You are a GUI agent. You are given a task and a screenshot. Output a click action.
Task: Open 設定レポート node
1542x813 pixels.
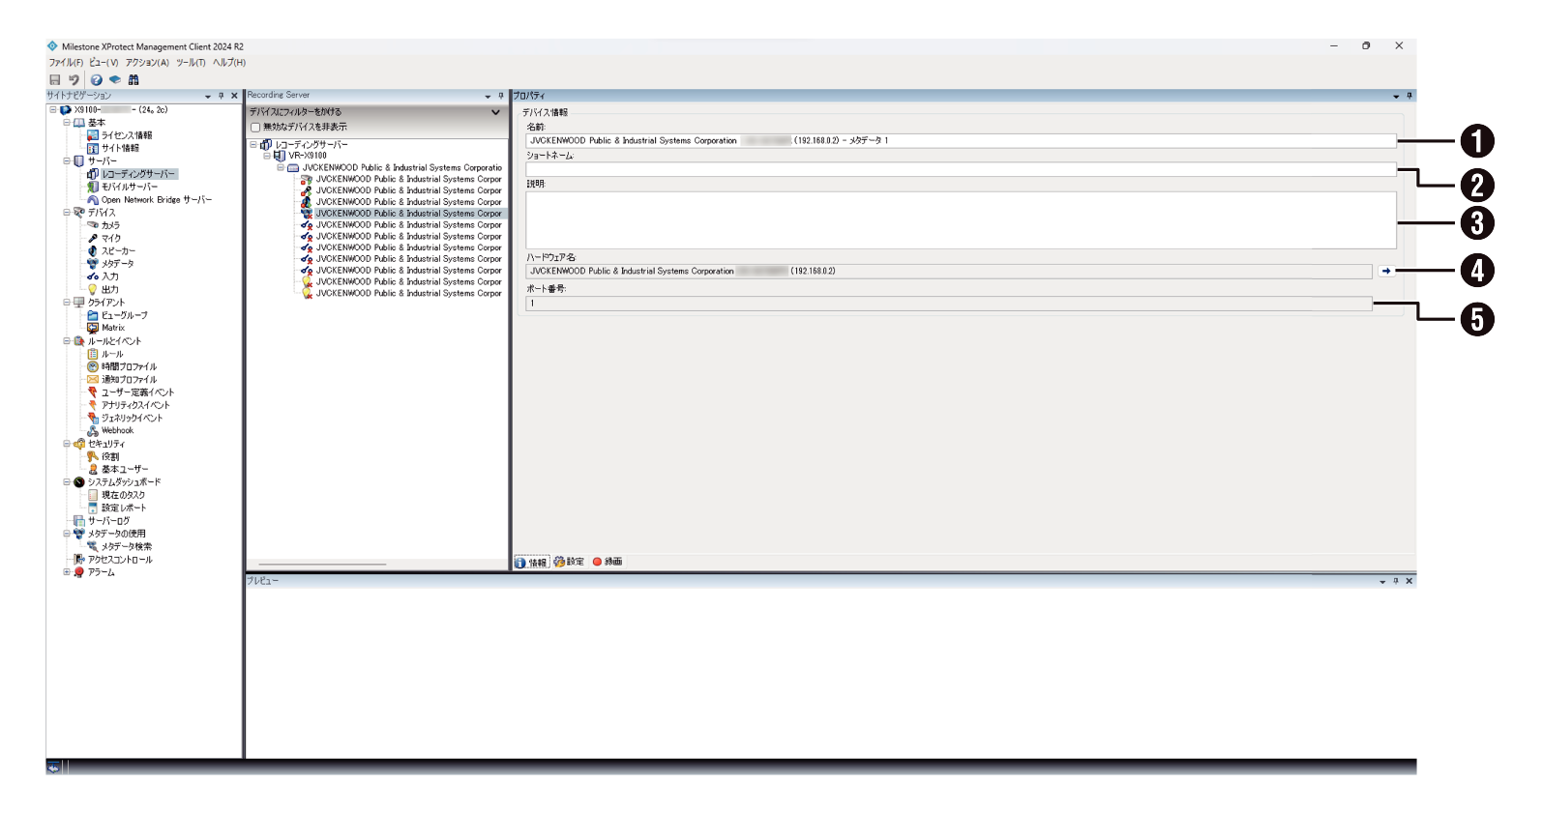coord(124,508)
